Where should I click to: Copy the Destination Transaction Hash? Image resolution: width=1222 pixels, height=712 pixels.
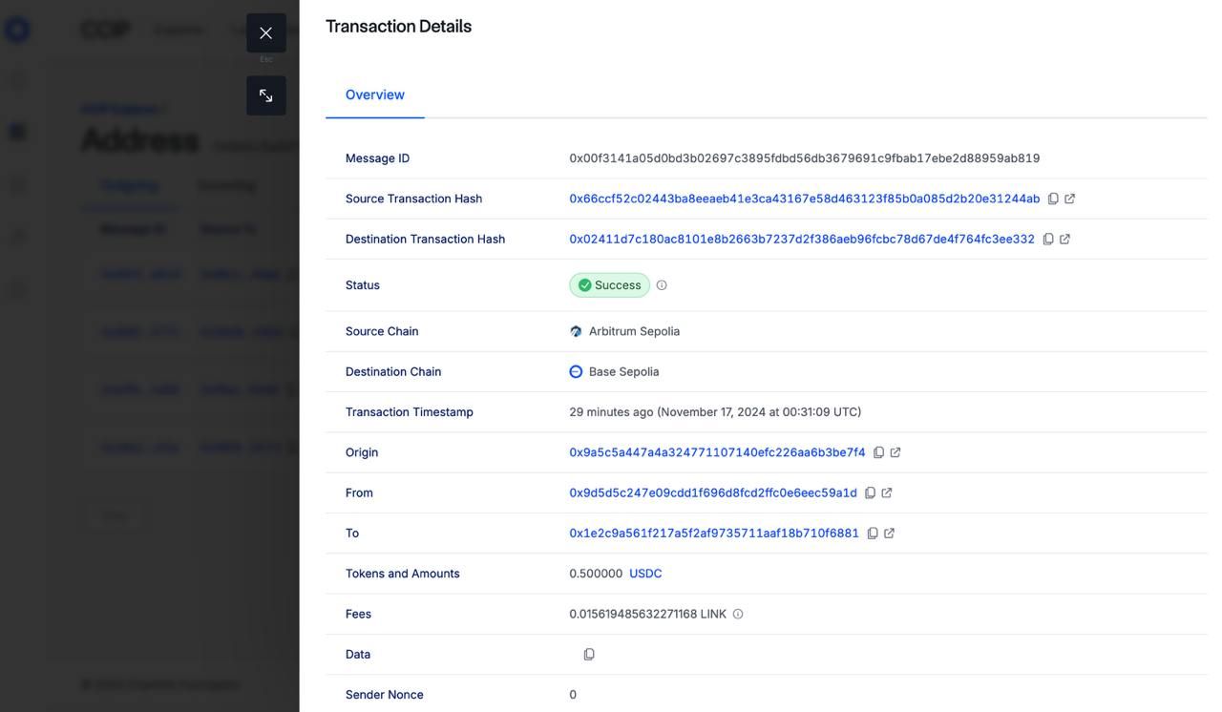coord(1048,240)
